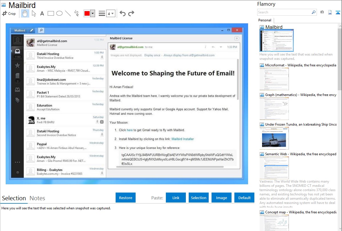Click the Flamory search field

tap(284, 12)
